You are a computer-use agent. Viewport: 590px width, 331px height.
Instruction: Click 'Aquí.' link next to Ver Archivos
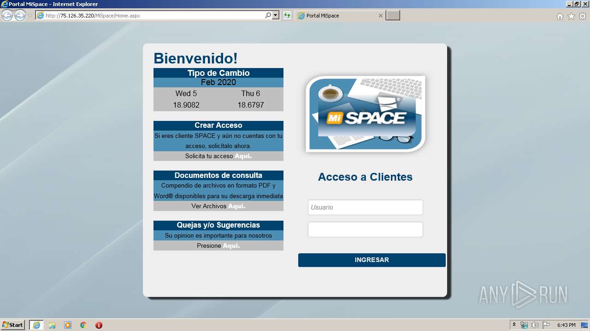236,206
